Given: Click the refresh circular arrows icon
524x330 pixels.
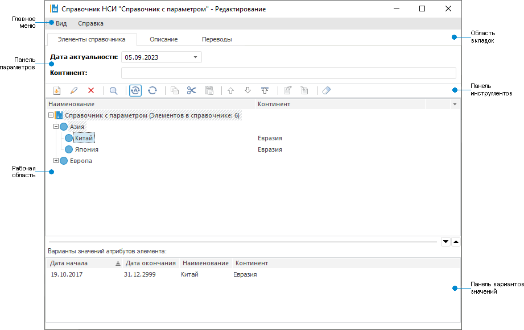Looking at the screenshot, I should (x=152, y=90).
